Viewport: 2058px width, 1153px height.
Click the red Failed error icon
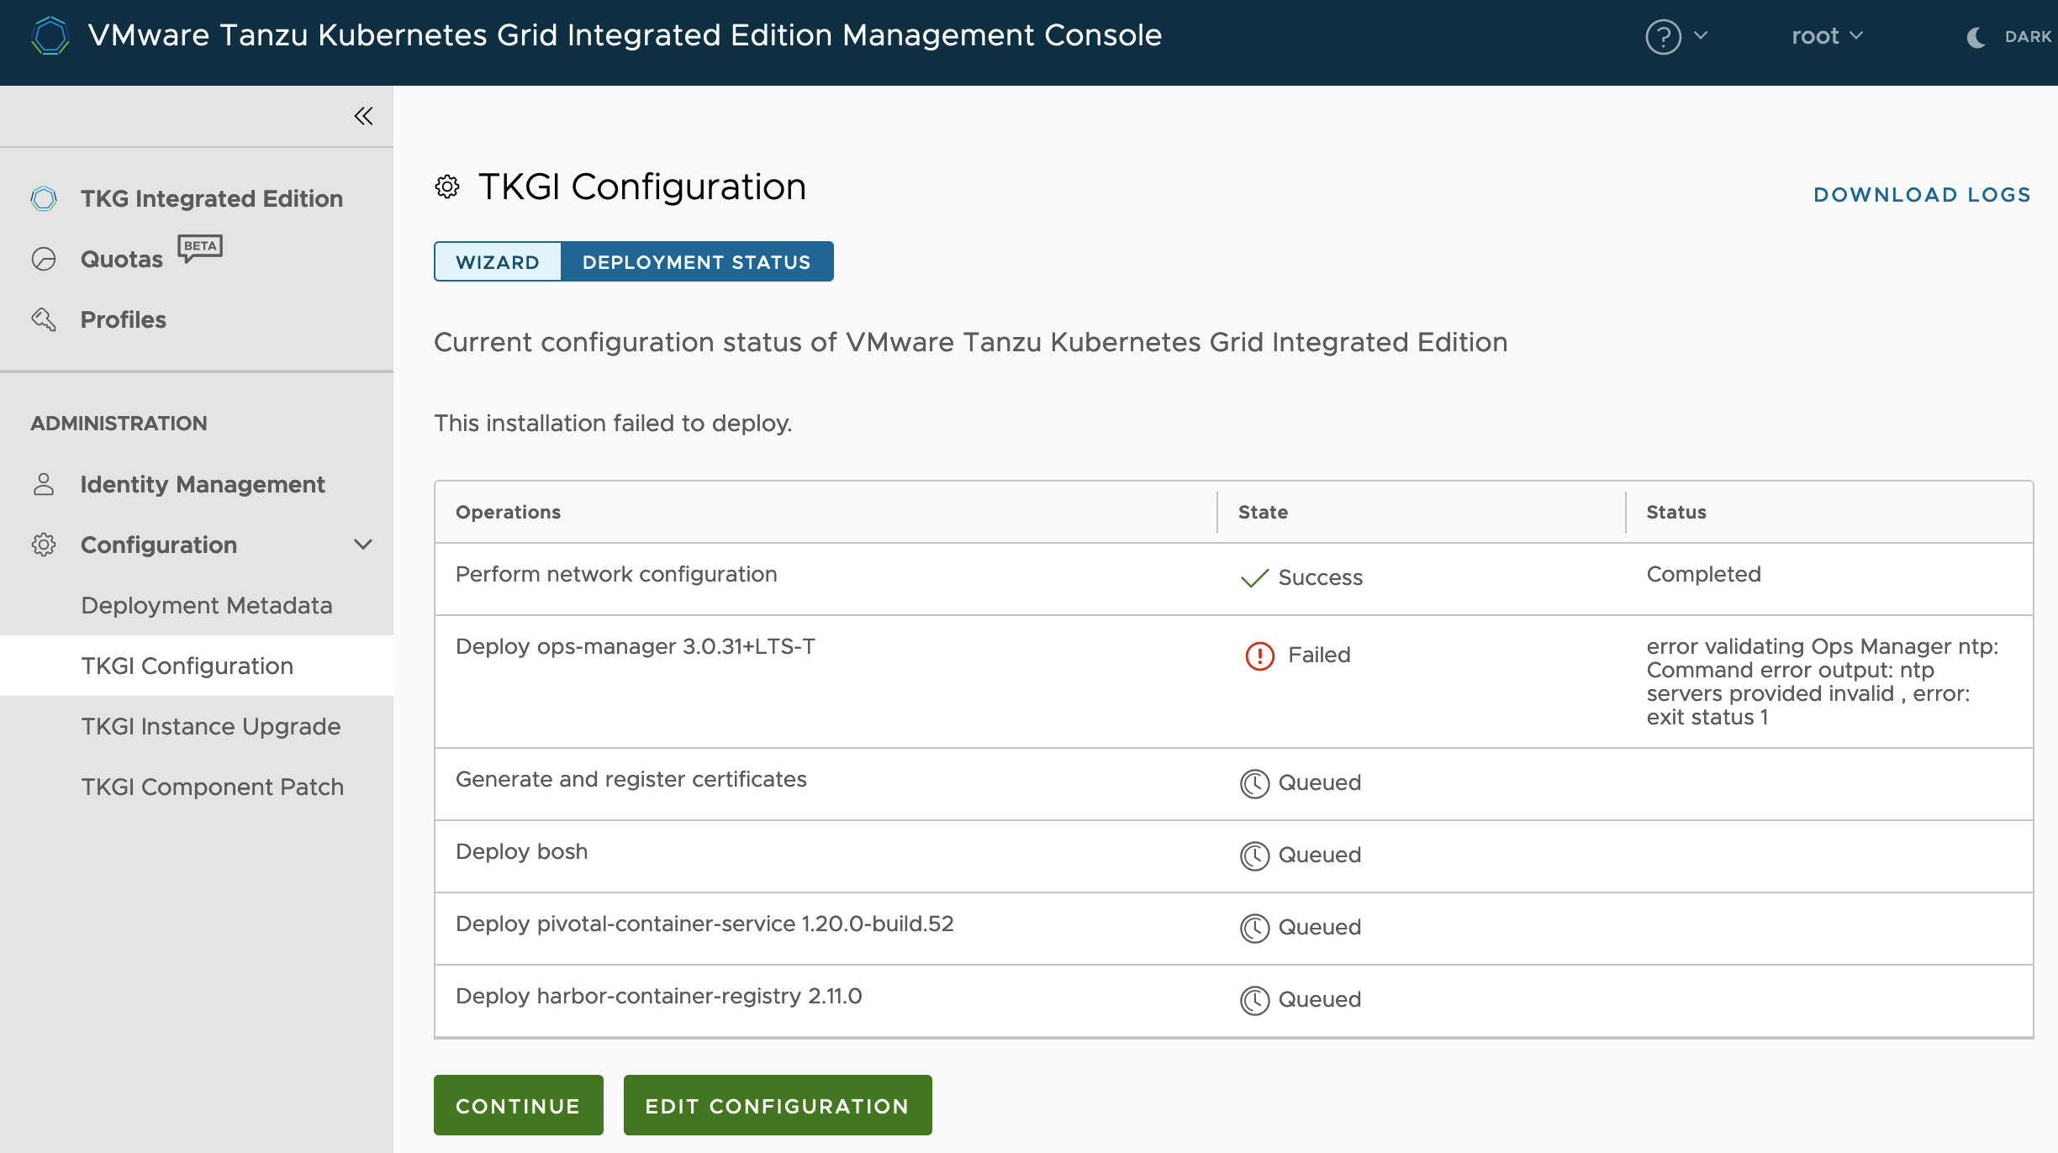(x=1259, y=655)
